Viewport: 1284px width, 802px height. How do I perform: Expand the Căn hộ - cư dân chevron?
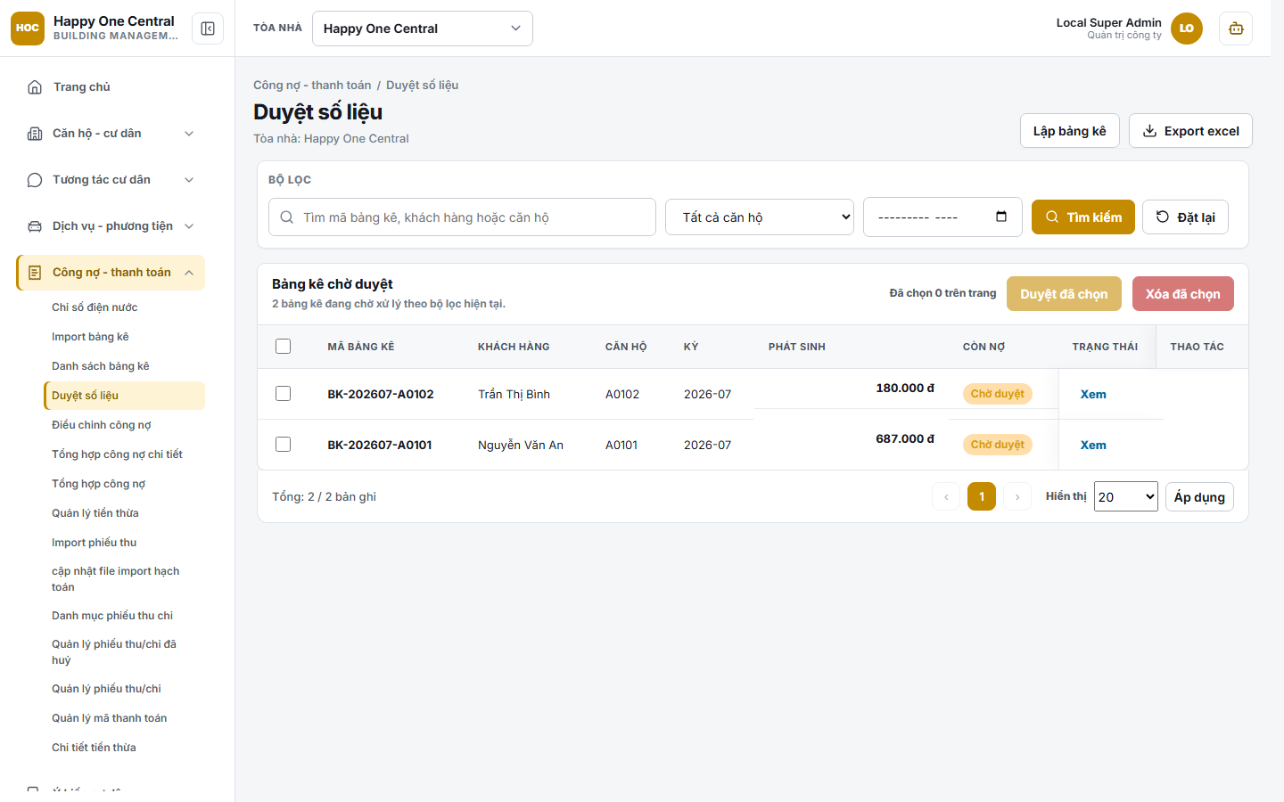(189, 134)
